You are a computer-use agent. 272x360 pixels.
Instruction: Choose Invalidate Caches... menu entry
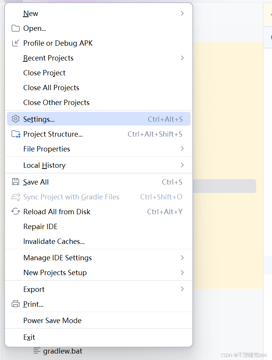point(54,241)
